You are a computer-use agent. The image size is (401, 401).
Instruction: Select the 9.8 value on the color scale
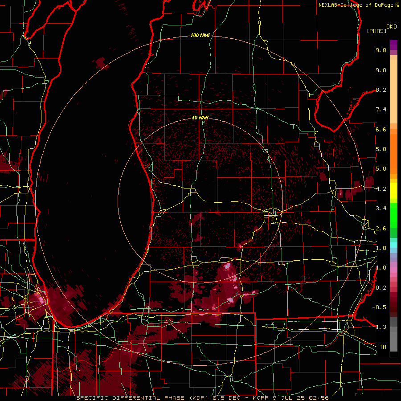[381, 50]
